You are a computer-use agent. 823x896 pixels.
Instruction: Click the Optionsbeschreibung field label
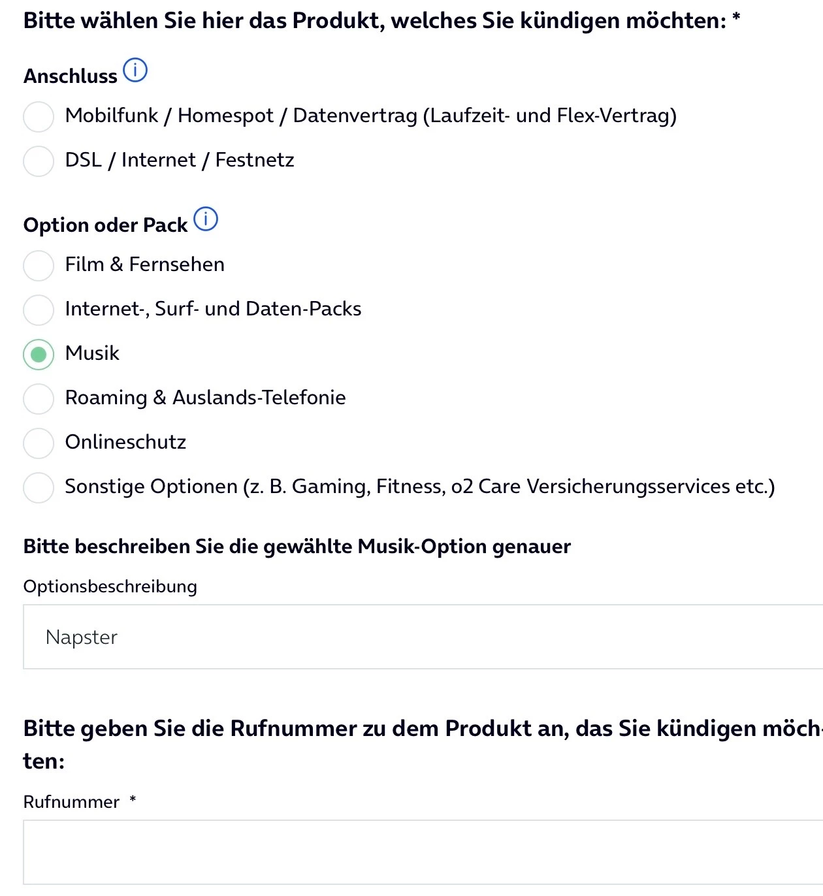coord(110,586)
